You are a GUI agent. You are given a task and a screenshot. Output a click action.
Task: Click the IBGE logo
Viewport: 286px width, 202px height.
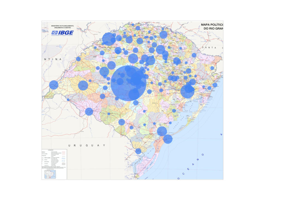[62, 33]
